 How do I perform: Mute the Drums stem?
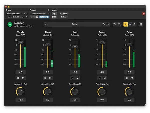(x=104, y=78)
